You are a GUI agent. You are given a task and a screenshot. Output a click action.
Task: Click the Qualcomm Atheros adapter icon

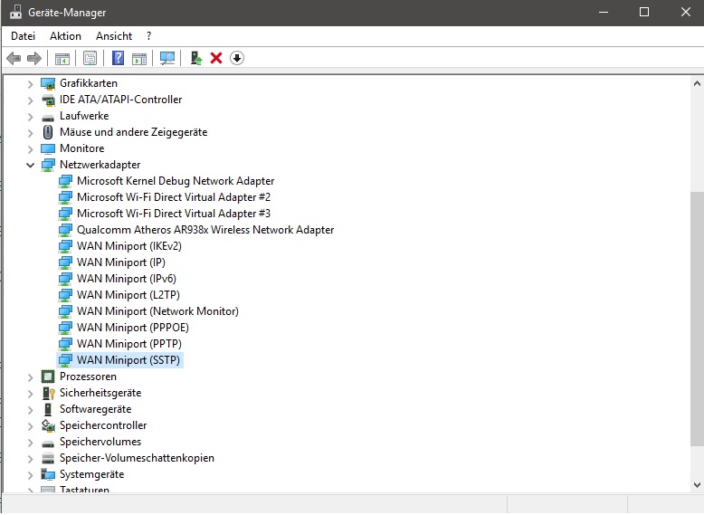pos(65,230)
